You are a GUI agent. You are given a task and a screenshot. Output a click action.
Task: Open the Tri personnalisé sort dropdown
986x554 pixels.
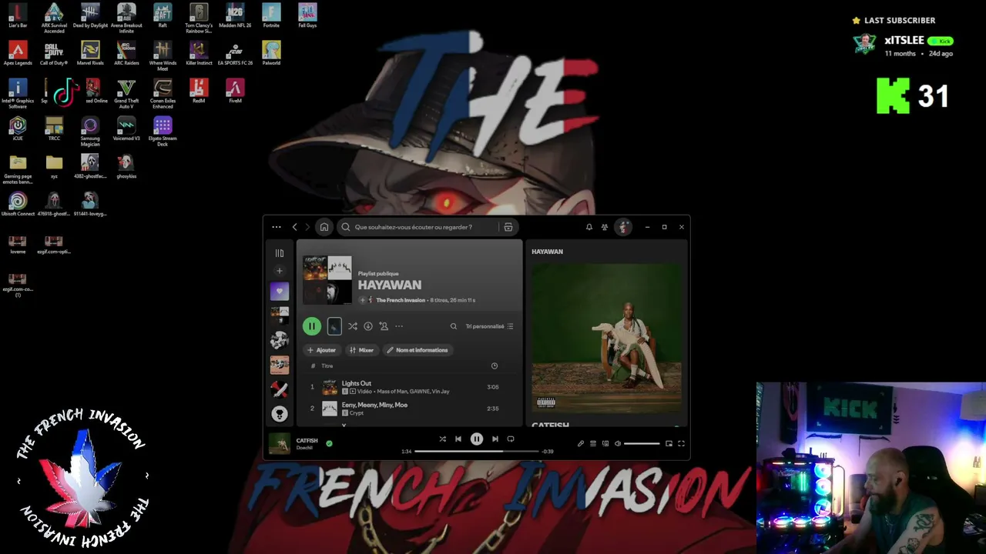(x=489, y=326)
